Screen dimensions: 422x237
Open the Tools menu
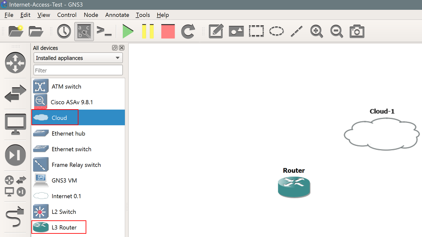pos(143,15)
